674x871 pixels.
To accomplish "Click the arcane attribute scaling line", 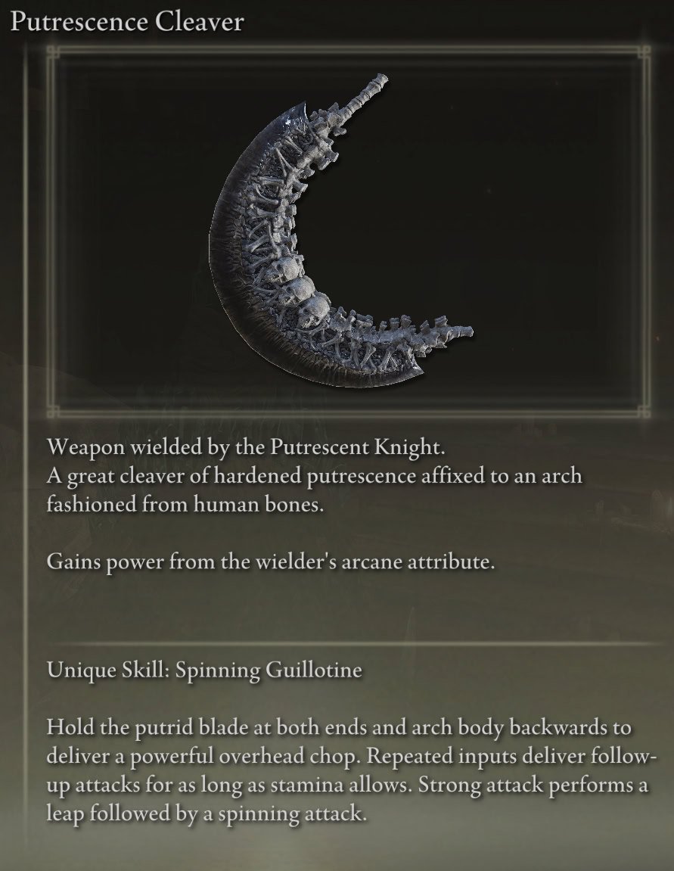I will click(x=270, y=561).
